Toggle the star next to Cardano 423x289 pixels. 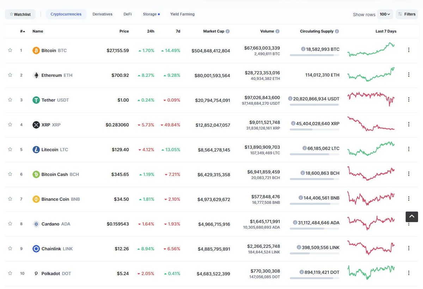click(10, 224)
